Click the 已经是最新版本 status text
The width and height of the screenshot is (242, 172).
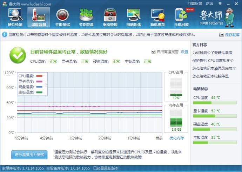tap(106, 168)
